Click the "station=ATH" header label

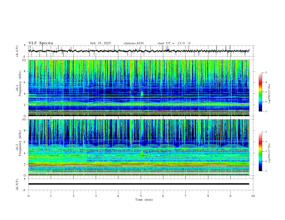click(134, 43)
